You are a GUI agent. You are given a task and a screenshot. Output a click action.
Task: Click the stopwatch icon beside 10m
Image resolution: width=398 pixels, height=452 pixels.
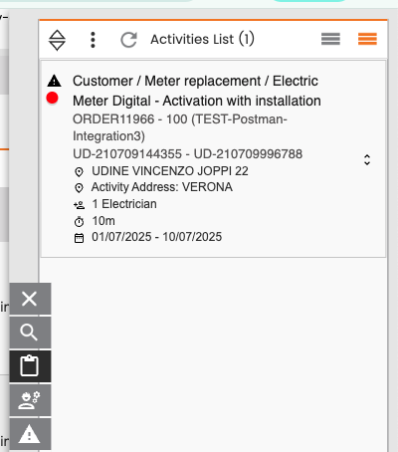click(79, 221)
